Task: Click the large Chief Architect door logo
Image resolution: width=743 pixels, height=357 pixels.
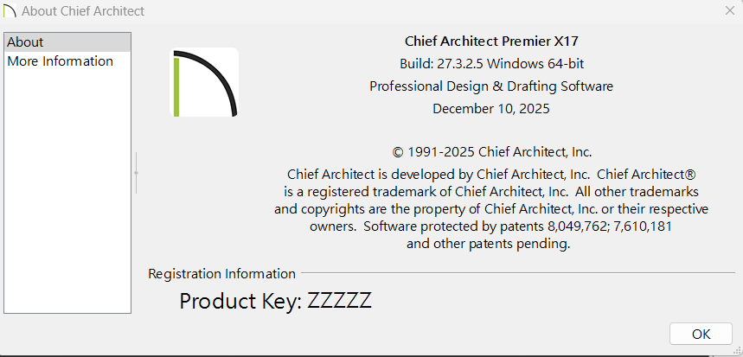Action: [x=205, y=82]
